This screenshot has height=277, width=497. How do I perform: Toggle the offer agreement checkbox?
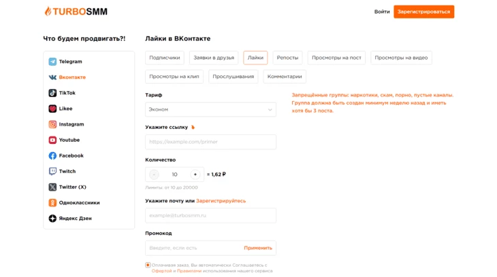coord(148,265)
